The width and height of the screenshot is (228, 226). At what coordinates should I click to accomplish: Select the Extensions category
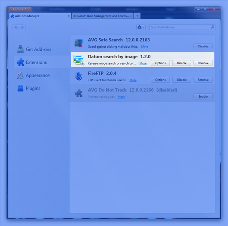click(42, 62)
